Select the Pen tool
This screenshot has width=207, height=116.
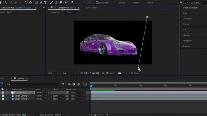(x=41, y=2)
